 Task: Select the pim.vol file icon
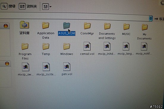click(67, 67)
